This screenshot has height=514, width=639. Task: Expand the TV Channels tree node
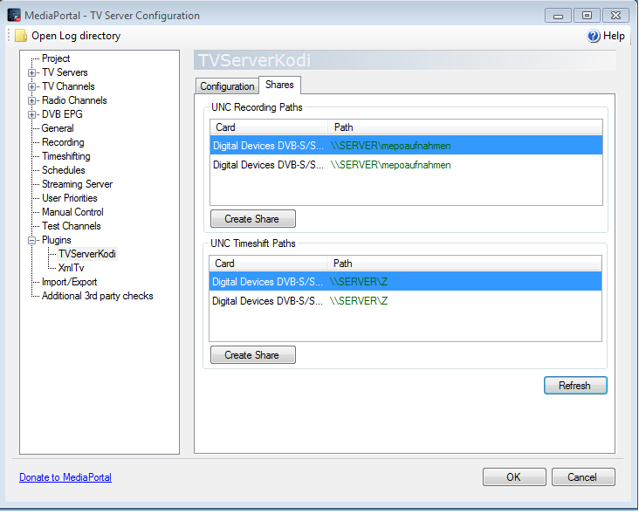(x=31, y=86)
